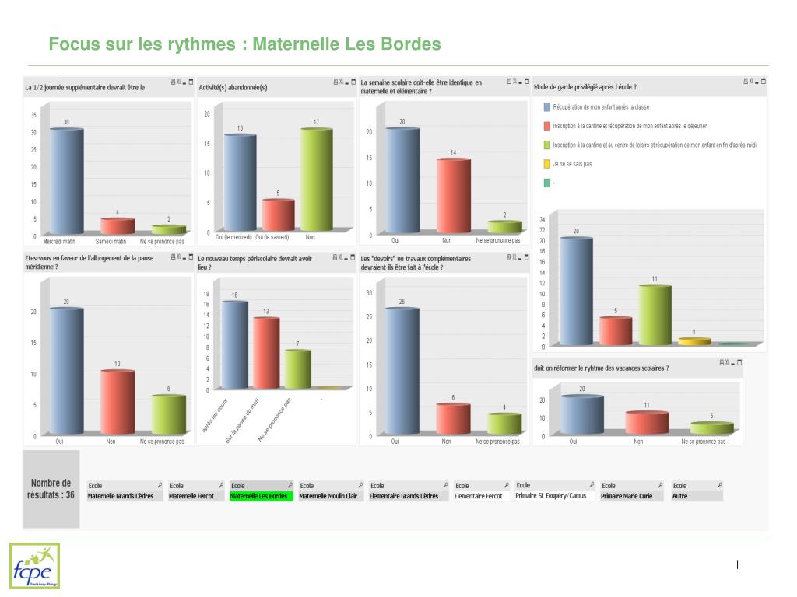Export 'rythme des vacances scolaires' chart to Excel
This screenshot has width=797, height=597.
[x=728, y=362]
